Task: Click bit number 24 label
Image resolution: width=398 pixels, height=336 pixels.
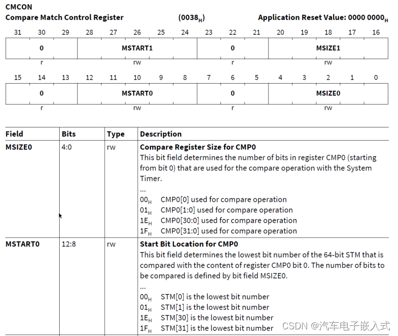Action: (185, 33)
